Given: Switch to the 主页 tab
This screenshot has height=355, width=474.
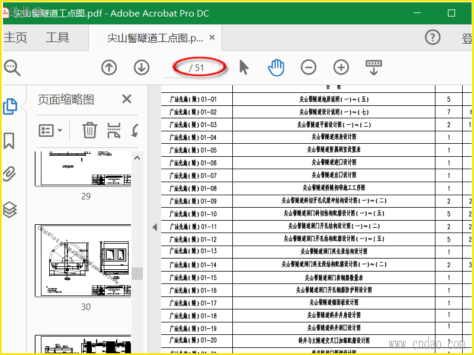Looking at the screenshot, I should click(15, 37).
